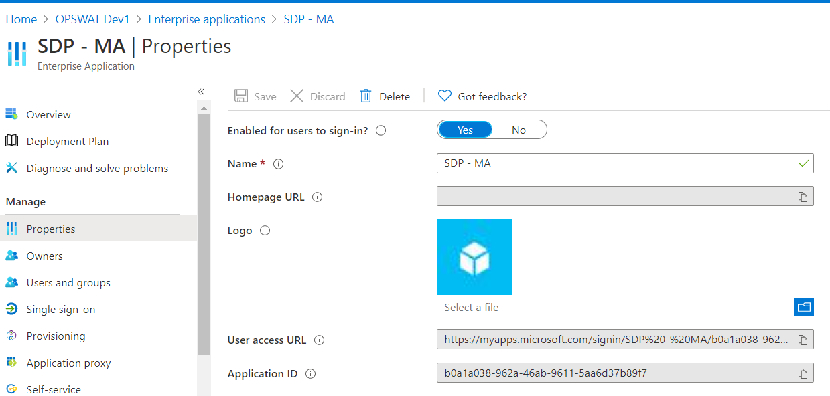
Task: Open the logo file browse folder icon
Action: tap(804, 307)
